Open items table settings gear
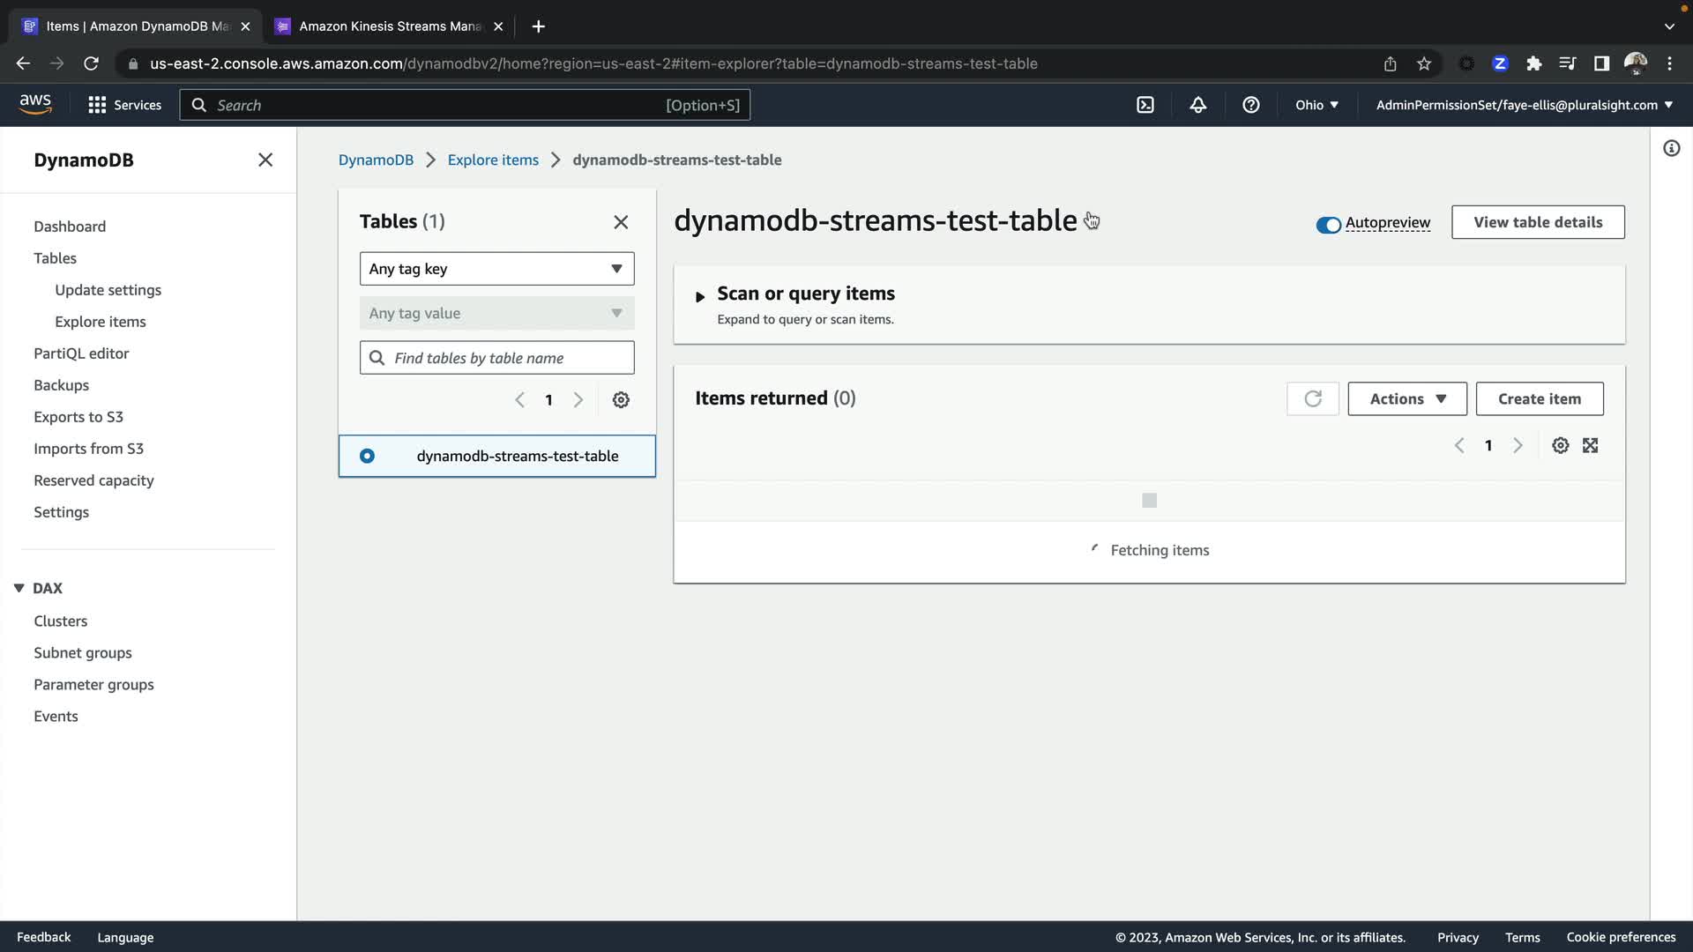 tap(1560, 446)
